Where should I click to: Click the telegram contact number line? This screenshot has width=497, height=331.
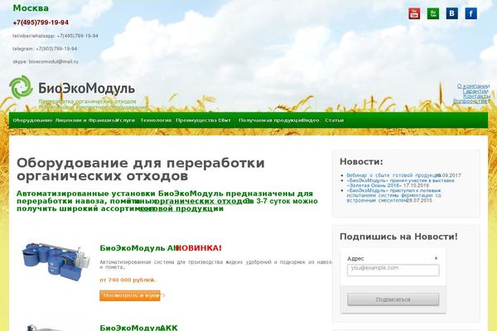(45, 49)
